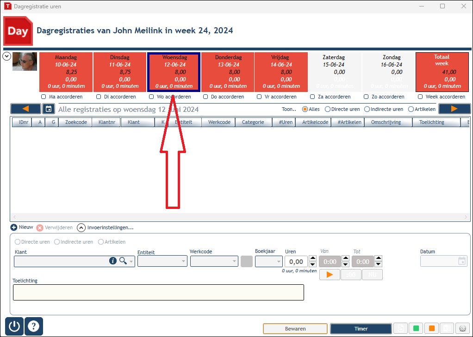Select the Maandag 10-06-24 day tile
Viewport: 473px width, 337px height.
(66, 72)
